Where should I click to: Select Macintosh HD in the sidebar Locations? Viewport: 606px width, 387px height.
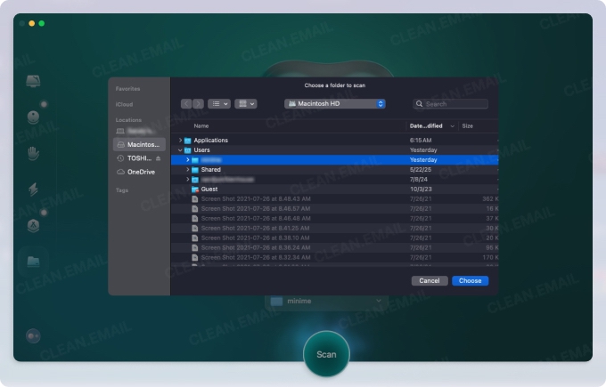pos(139,144)
